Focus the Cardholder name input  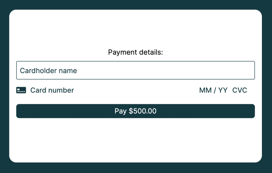(x=135, y=70)
